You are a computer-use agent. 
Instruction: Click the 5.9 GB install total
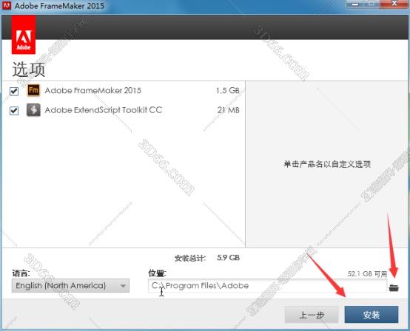pyautogui.click(x=228, y=258)
